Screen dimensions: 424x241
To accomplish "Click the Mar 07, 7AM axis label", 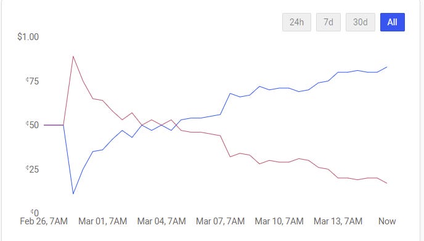I will [x=220, y=221].
